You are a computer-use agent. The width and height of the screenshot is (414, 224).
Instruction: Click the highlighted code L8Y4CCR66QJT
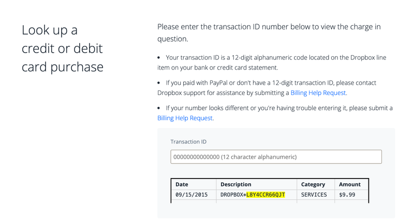click(265, 195)
